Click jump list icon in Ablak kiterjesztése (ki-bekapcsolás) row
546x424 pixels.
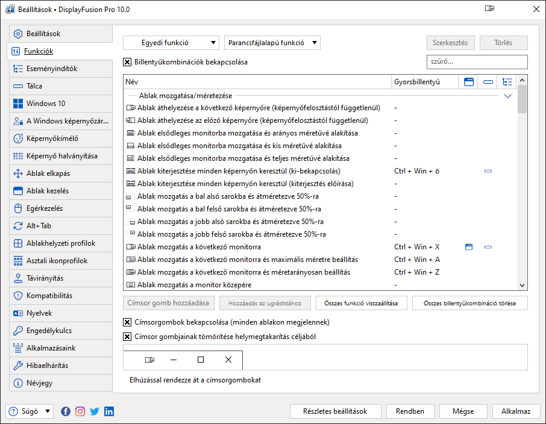pos(488,171)
